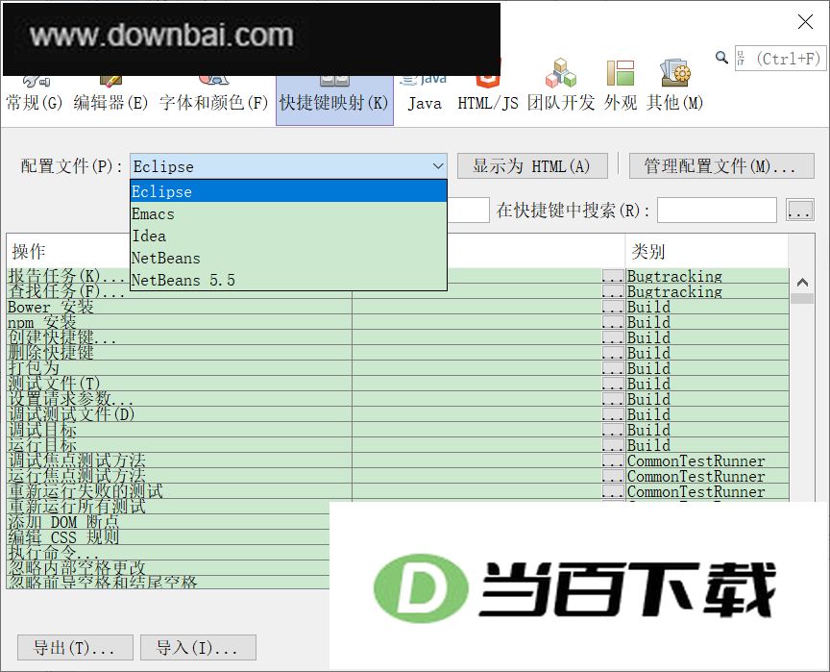This screenshot has height=672, width=830.
Task: Choose Eclipse in the profile list
Action: [x=288, y=191]
